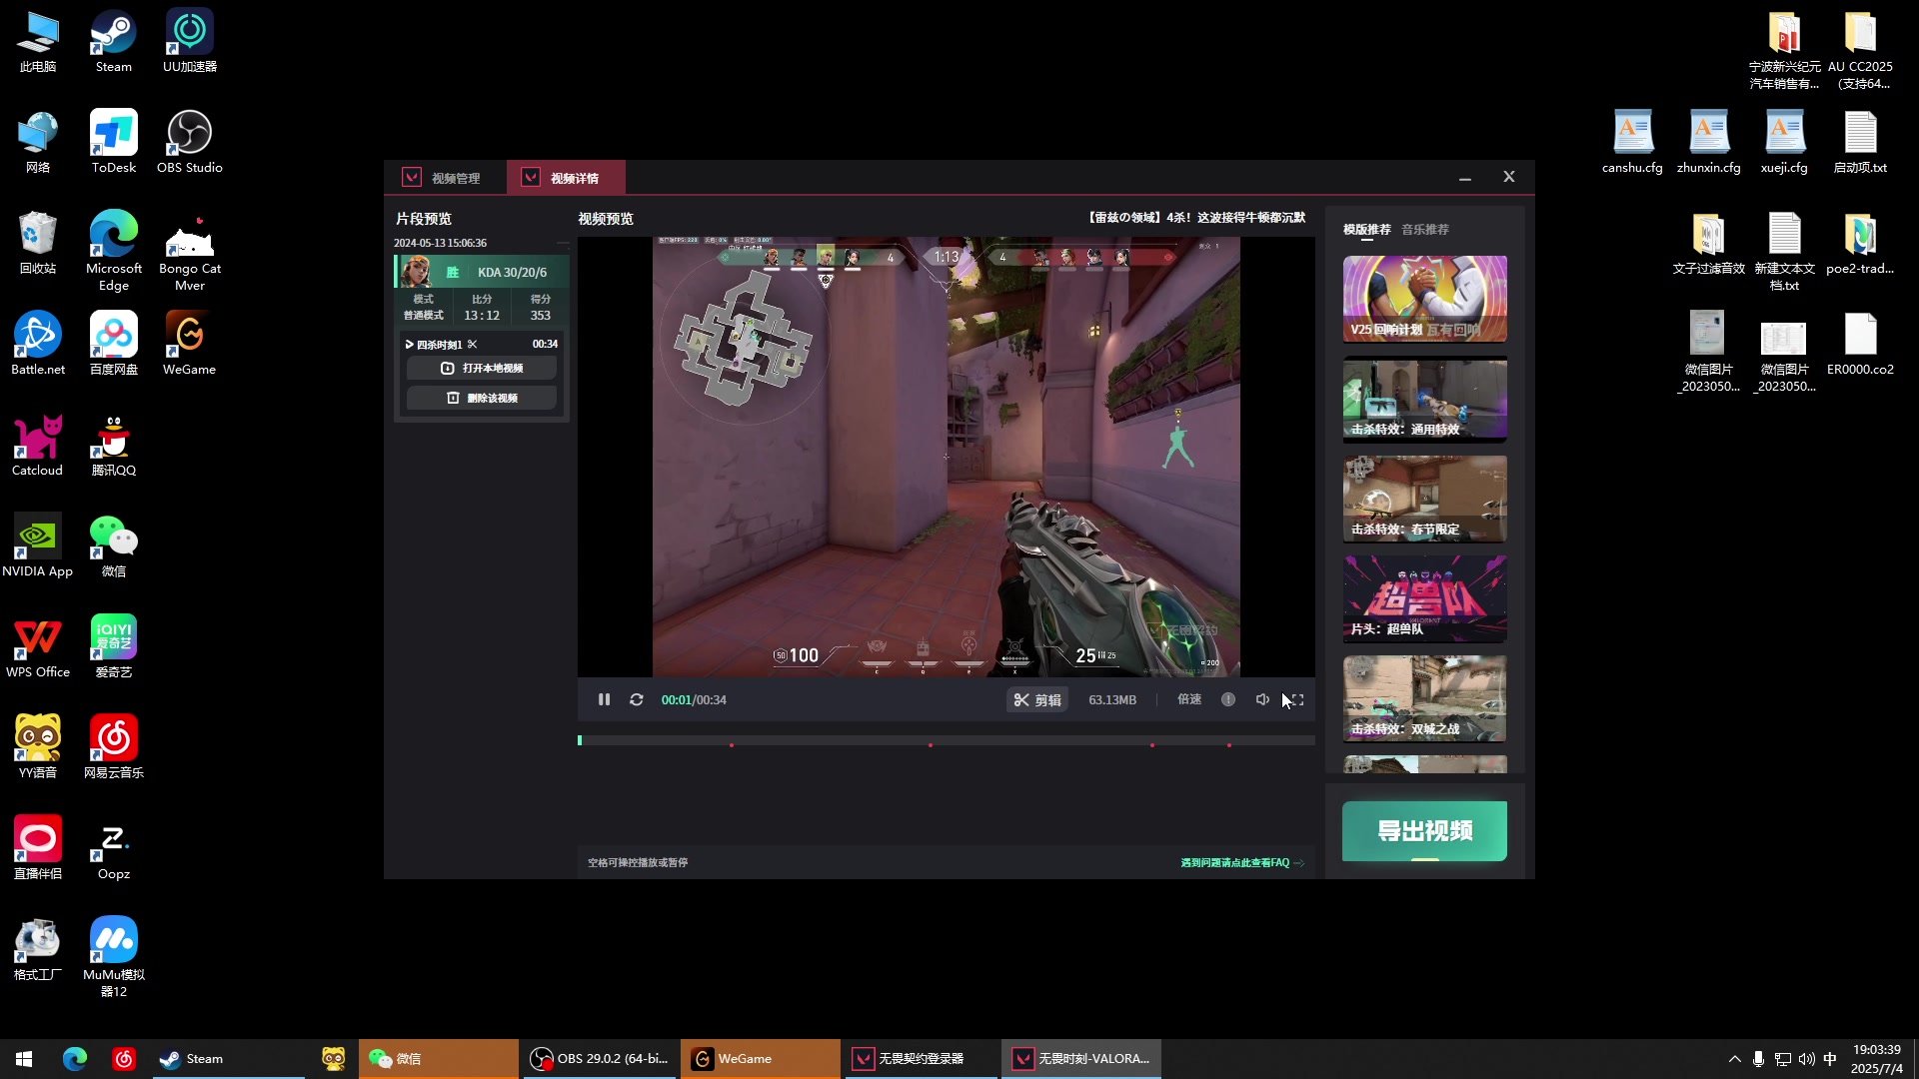Open MuMu模拟器12 desktop icon
This screenshot has width=1919, height=1079.
click(x=114, y=957)
